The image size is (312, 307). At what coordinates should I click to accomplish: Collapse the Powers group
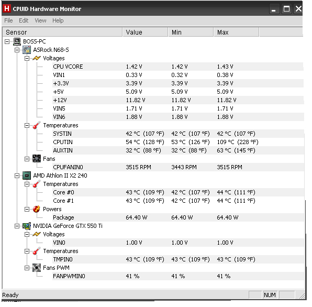27,209
